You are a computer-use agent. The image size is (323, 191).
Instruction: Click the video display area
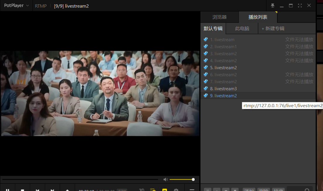point(100,93)
